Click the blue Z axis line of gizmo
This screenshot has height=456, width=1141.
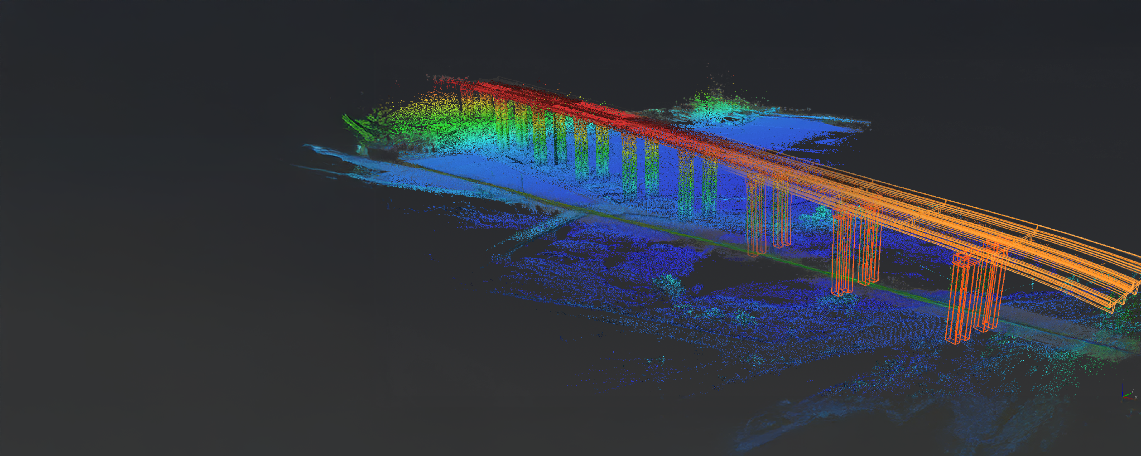click(1123, 389)
